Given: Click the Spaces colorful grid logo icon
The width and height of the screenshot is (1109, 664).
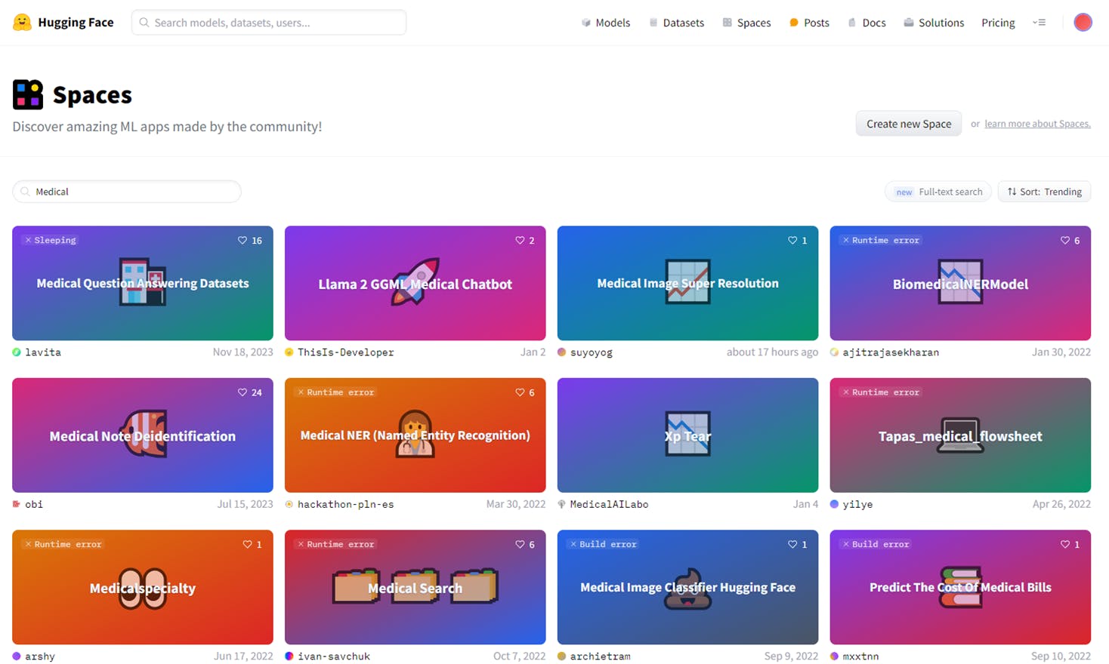Looking at the screenshot, I should [28, 95].
